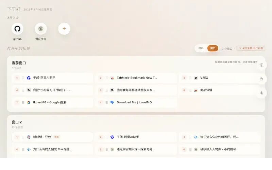Click number badge 7 on ILoveIMG row
This screenshot has width=272, height=170.
pos(17,103)
